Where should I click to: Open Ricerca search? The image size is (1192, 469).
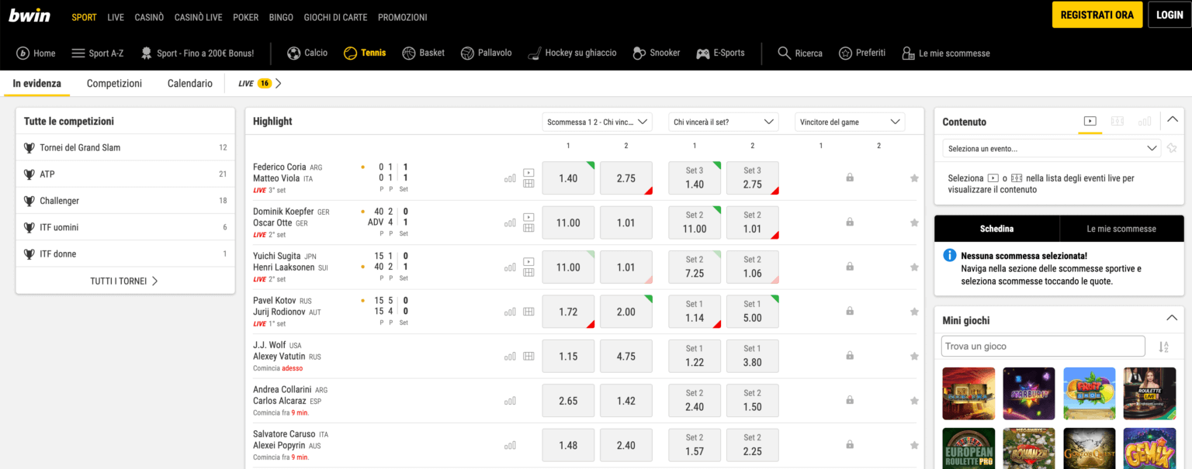click(x=800, y=53)
